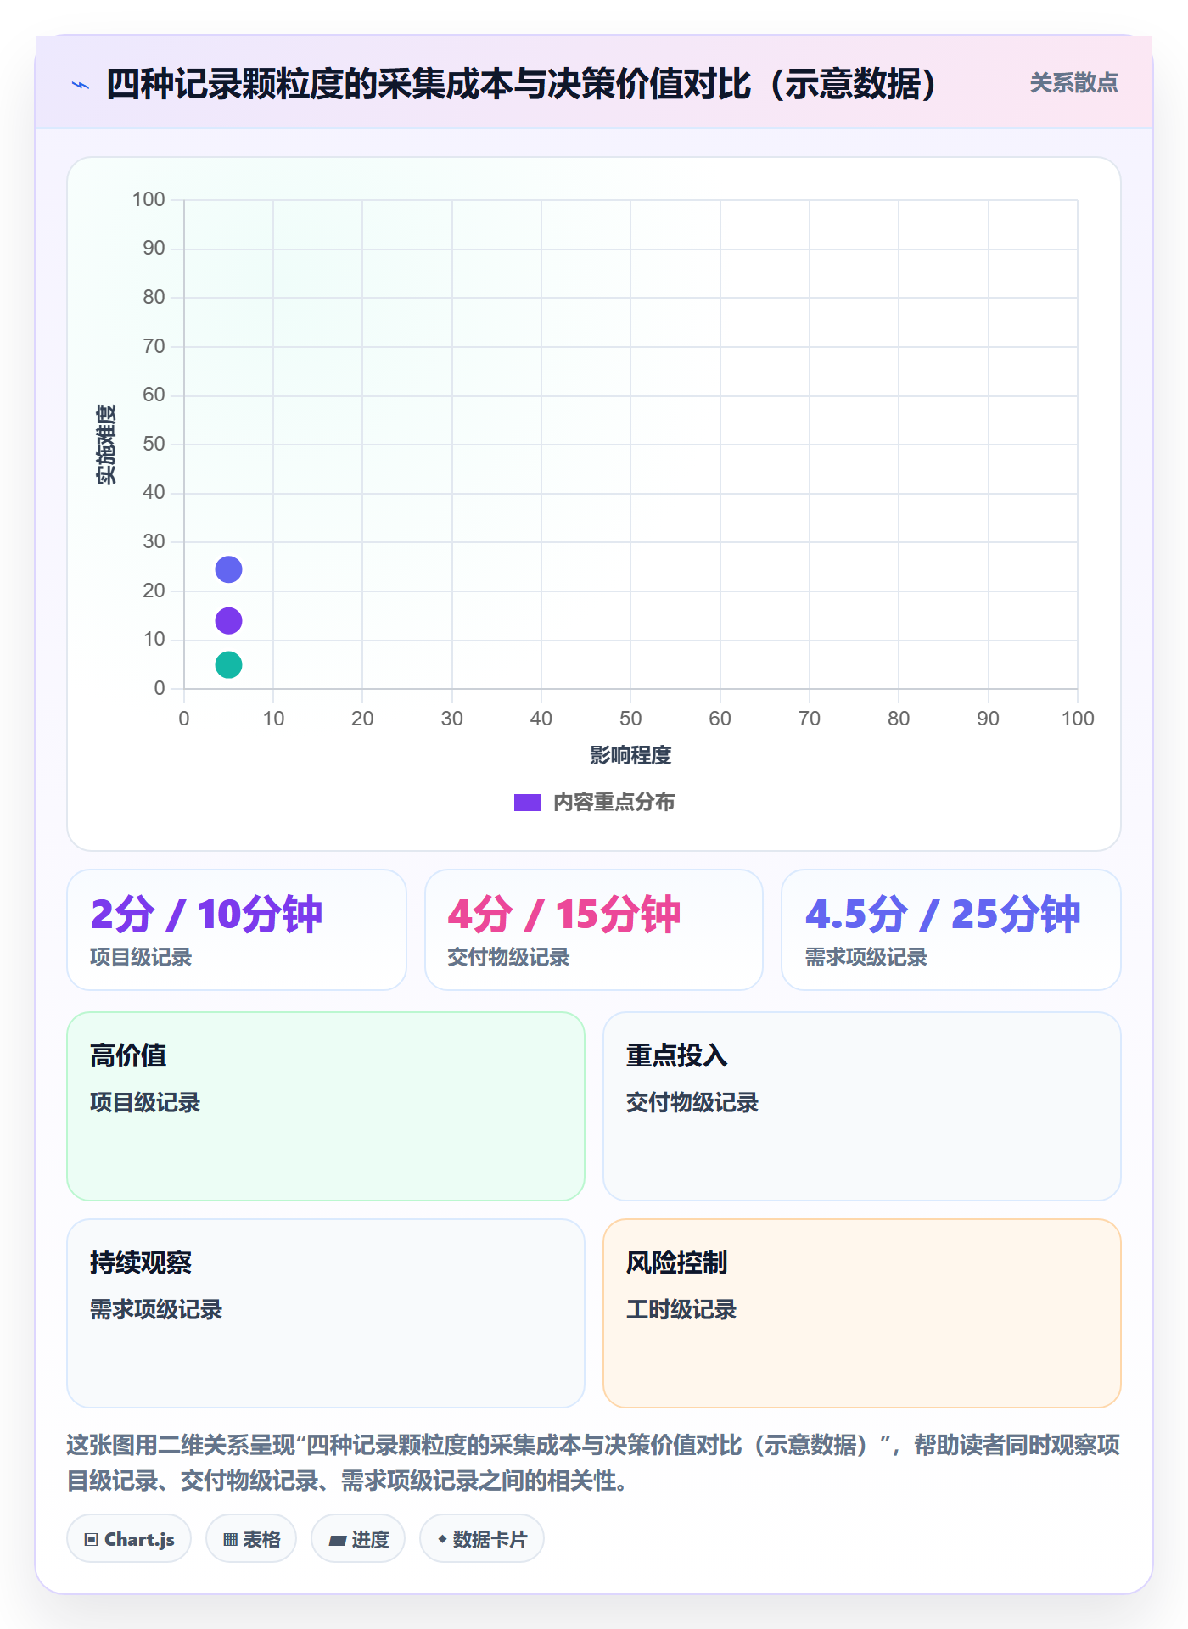Screen dimensions: 1188x1629
Task: Click 项目级记录 under the 2分 stat
Action: tap(141, 958)
